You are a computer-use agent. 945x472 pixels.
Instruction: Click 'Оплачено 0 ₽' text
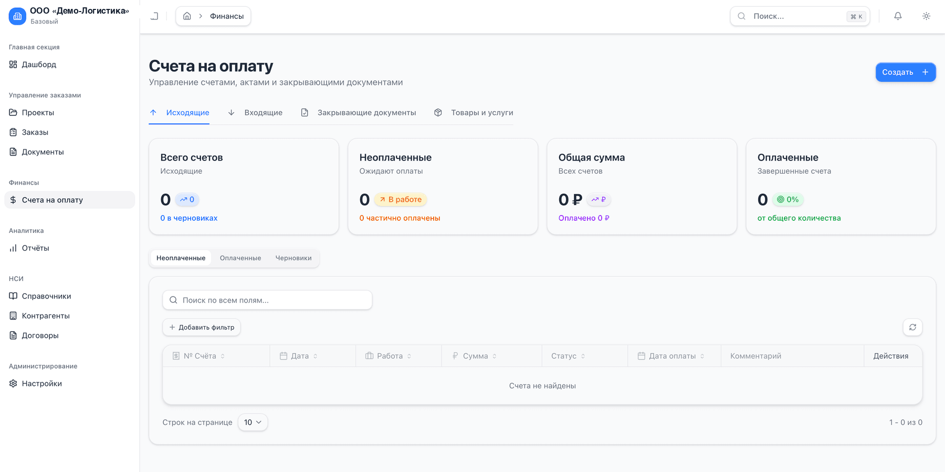(584, 218)
